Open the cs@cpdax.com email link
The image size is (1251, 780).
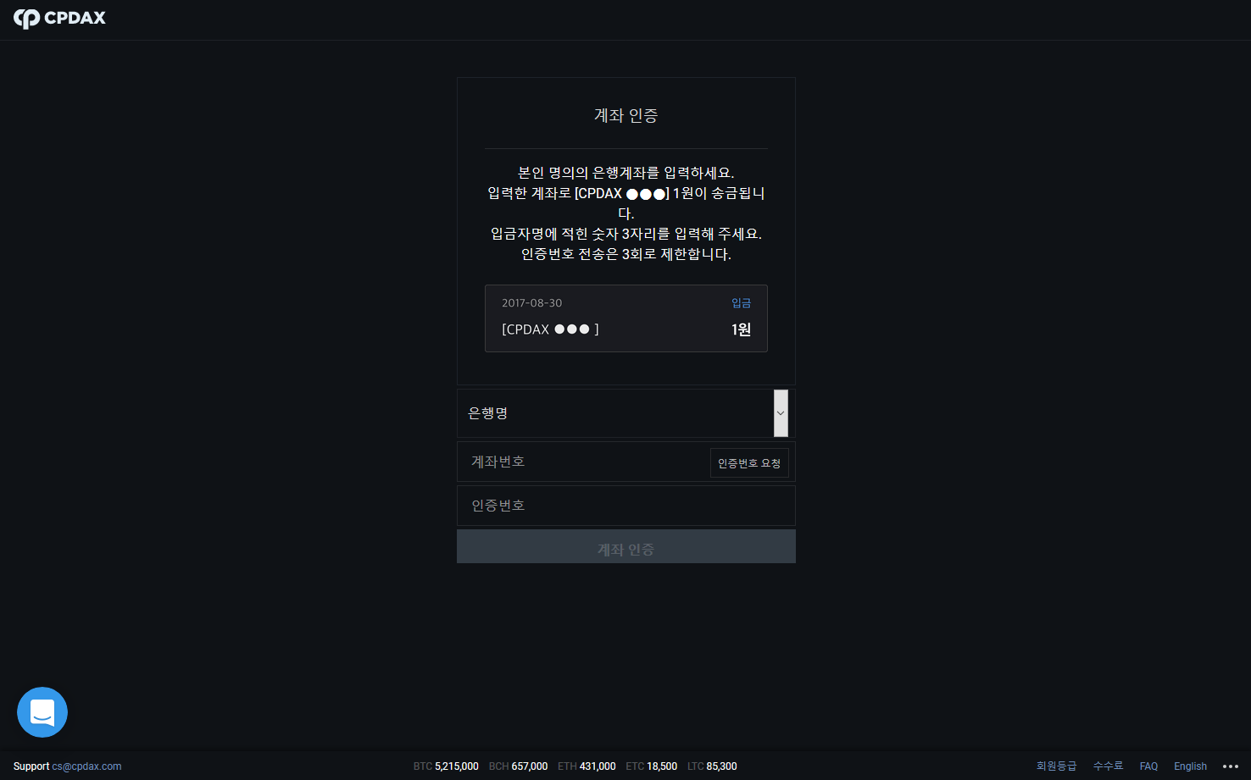[x=86, y=766]
